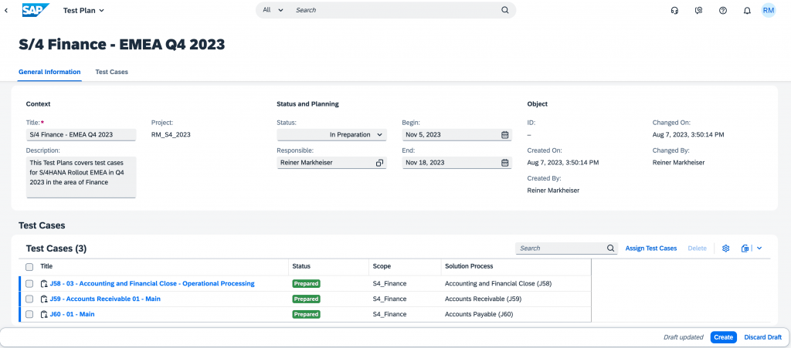Open the J60 - 01 - Main link

(72, 314)
